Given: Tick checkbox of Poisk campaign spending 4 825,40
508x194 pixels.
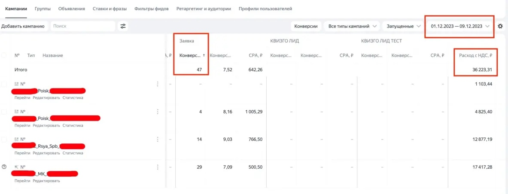Looking at the screenshot, I should coord(4,112).
